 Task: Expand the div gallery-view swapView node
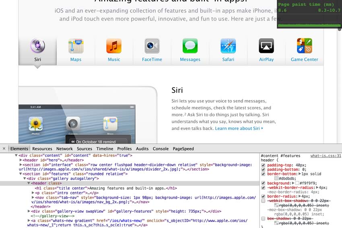29,211
